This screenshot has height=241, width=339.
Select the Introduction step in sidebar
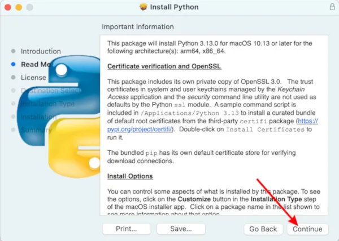[x=41, y=51]
